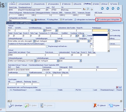Toggle Rng bevorzugt via Email checkbox

click(47, 46)
